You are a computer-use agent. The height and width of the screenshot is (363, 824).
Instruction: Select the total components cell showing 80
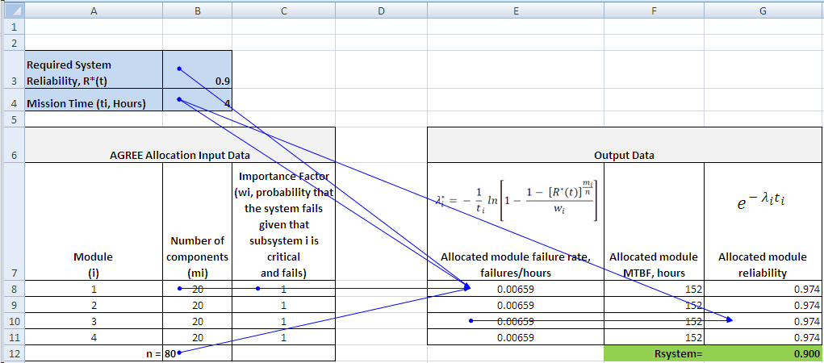197,353
